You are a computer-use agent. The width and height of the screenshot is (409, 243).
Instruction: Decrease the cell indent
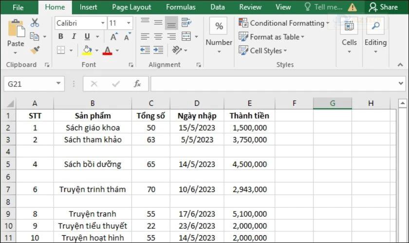[145, 50]
